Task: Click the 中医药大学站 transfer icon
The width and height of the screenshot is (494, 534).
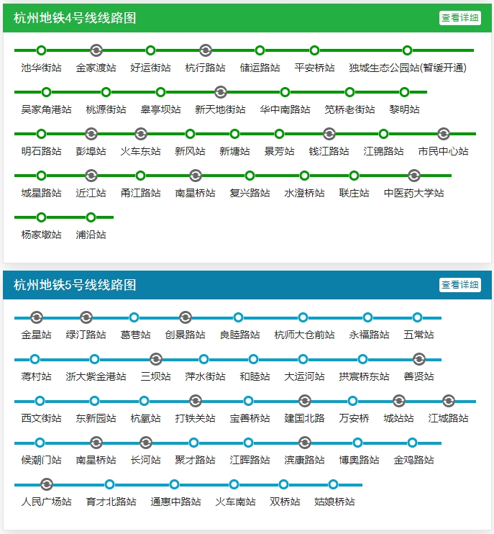Action: click(413, 176)
